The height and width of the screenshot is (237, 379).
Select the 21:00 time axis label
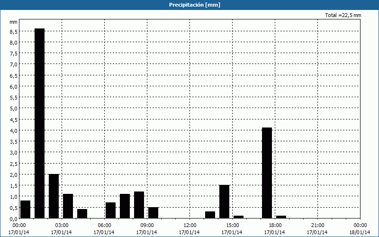[317, 226]
